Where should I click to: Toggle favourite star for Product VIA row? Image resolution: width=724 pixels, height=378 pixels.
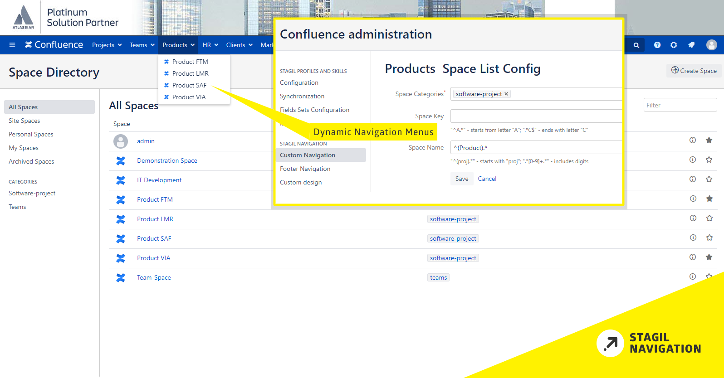(x=709, y=257)
